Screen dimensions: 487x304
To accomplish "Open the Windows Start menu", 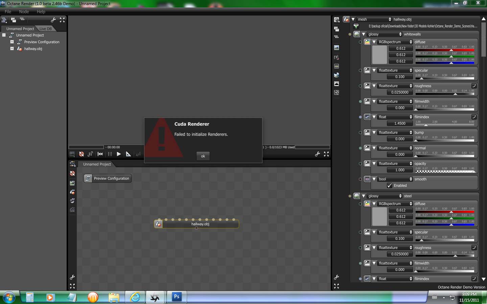I will [9, 297].
